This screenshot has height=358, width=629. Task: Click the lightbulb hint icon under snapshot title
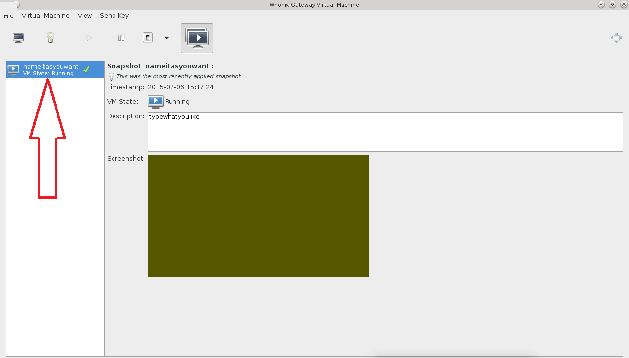(111, 77)
